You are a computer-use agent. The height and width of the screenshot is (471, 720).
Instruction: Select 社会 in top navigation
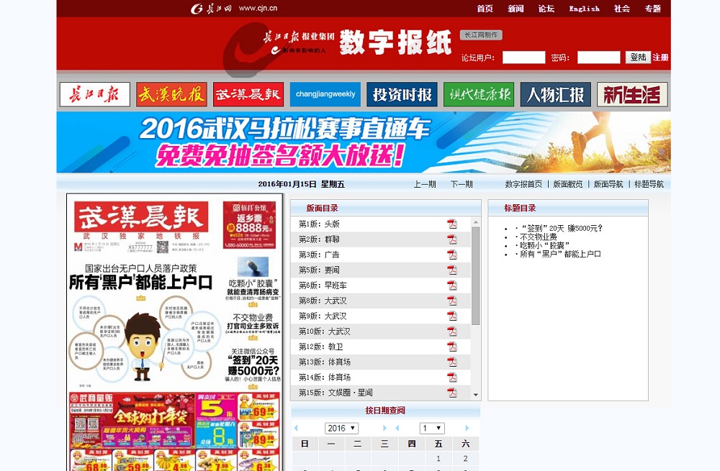[x=622, y=9]
